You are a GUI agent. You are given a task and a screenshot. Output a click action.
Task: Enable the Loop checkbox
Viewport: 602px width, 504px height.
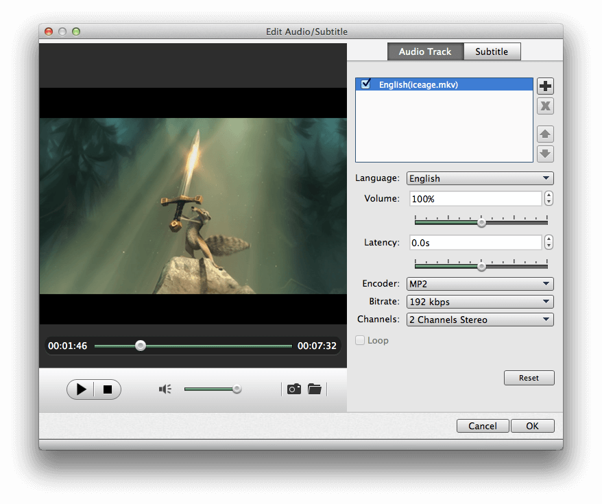point(360,340)
